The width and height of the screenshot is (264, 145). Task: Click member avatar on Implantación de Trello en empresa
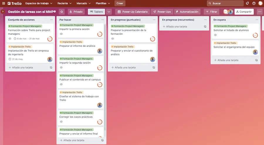click(50, 59)
